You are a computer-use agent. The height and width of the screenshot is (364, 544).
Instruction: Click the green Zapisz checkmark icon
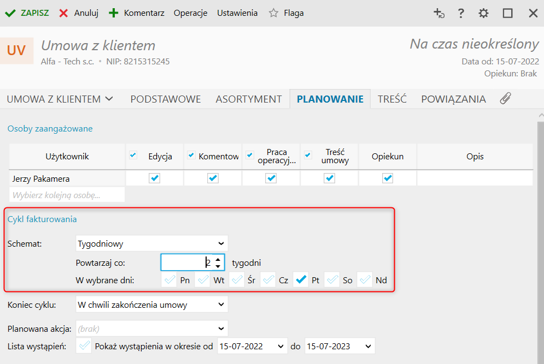click(10, 13)
